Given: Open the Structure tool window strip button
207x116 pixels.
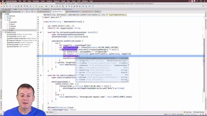Looking at the screenshot, I should click(x=1, y=25).
